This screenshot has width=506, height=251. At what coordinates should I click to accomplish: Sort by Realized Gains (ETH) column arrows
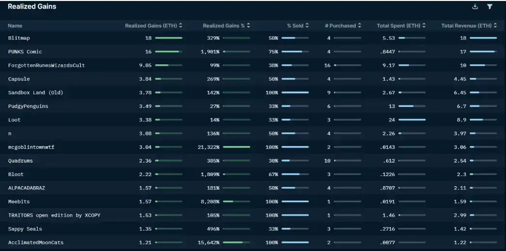pyautogui.click(x=181, y=26)
